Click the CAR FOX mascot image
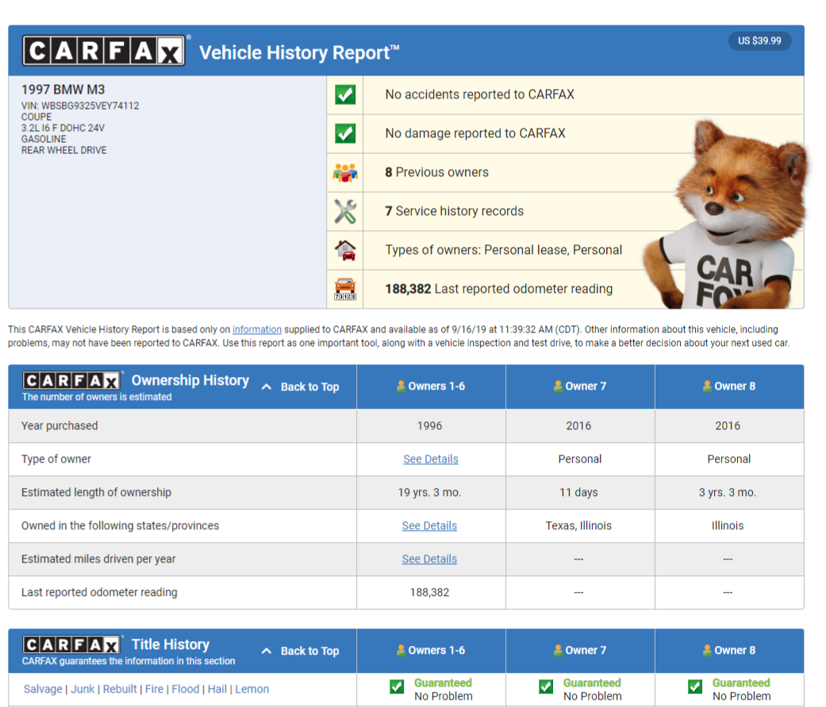 click(727, 216)
